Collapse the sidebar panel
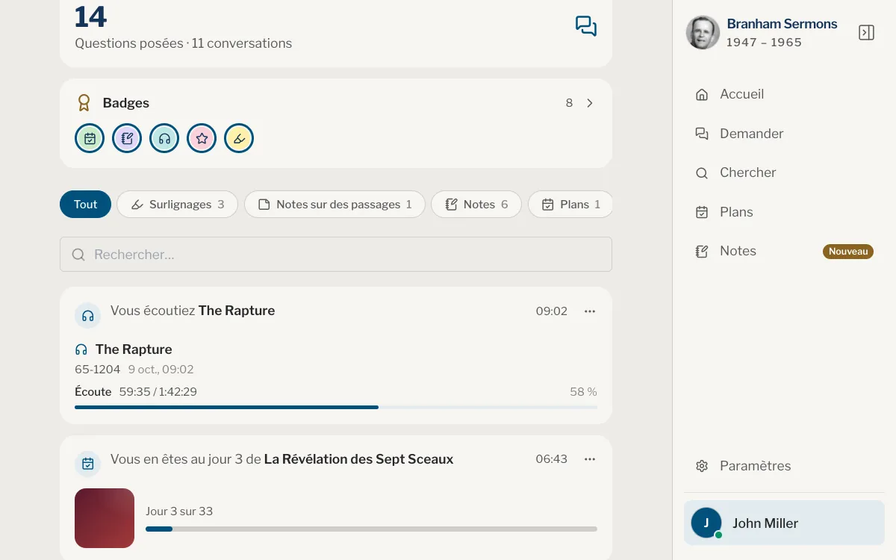 [866, 33]
